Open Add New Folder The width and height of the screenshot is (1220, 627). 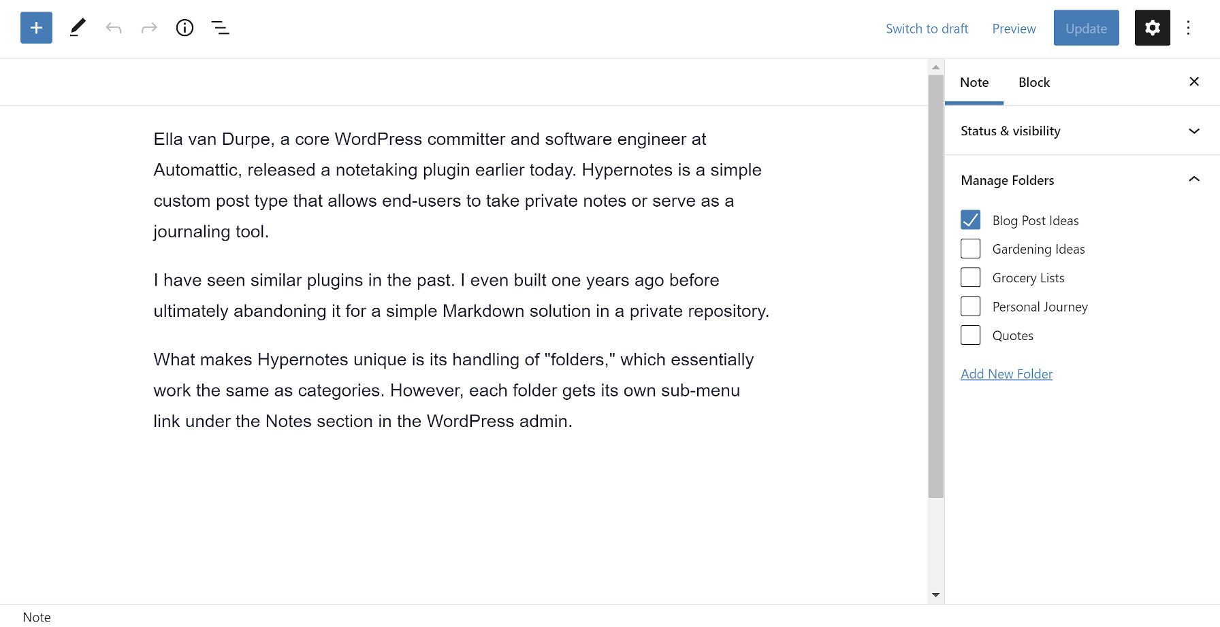(1006, 373)
